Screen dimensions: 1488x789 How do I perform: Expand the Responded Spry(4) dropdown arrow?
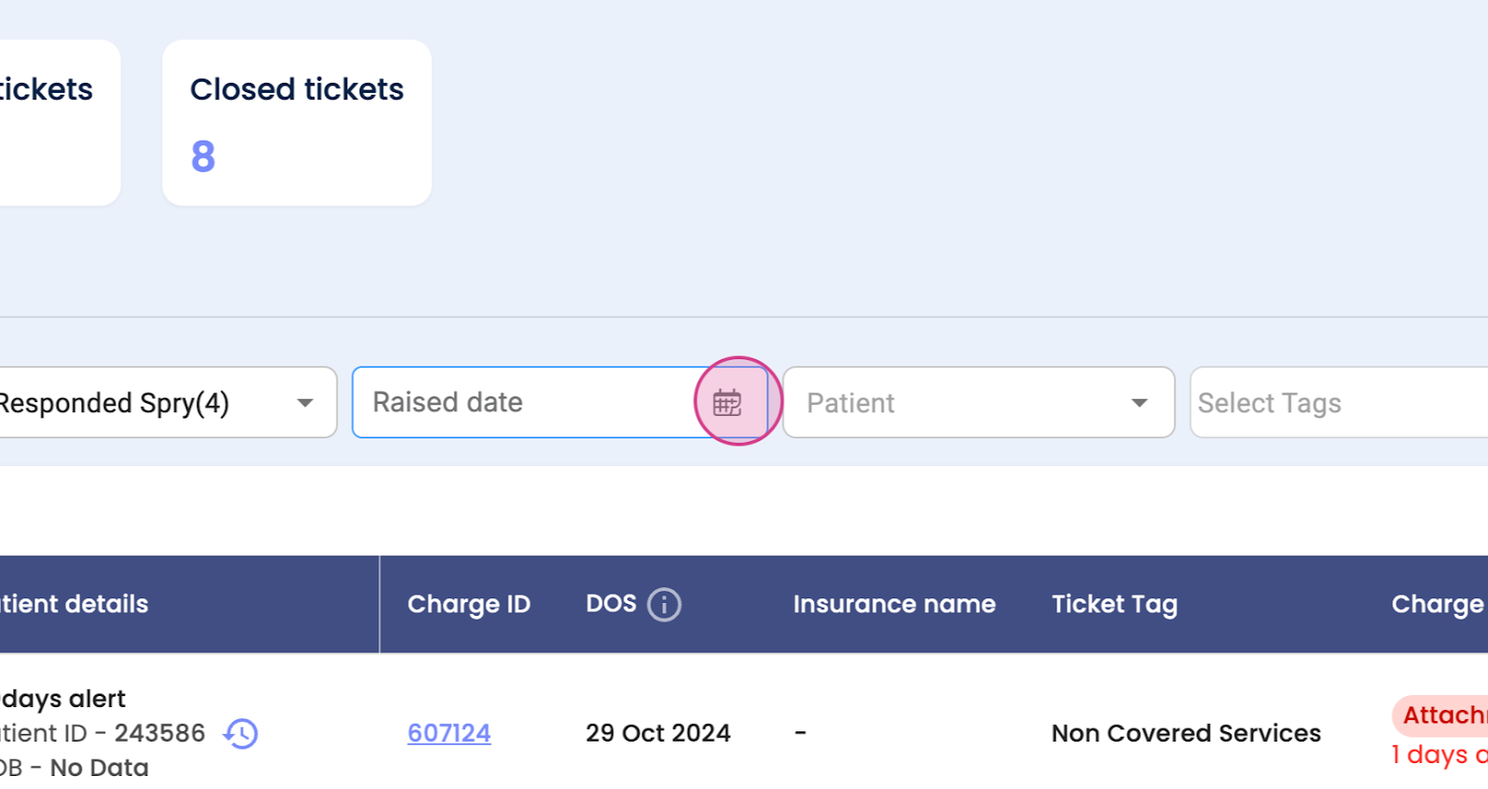pos(305,403)
